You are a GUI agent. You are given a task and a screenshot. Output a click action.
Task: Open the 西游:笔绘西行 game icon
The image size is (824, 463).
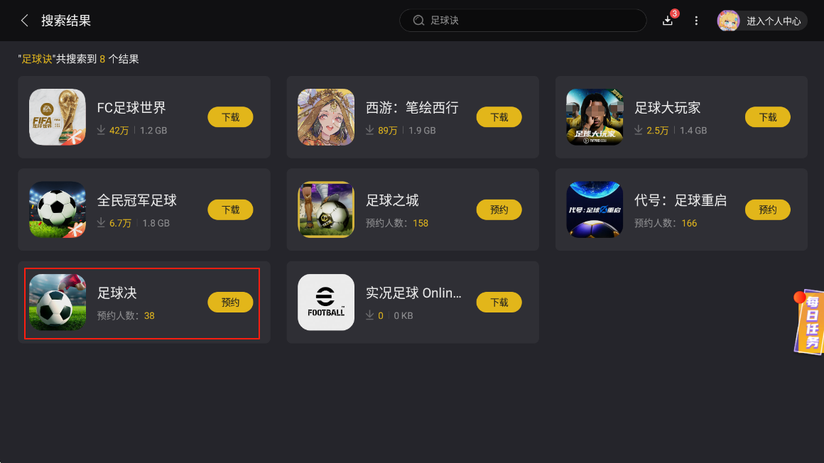coord(326,117)
